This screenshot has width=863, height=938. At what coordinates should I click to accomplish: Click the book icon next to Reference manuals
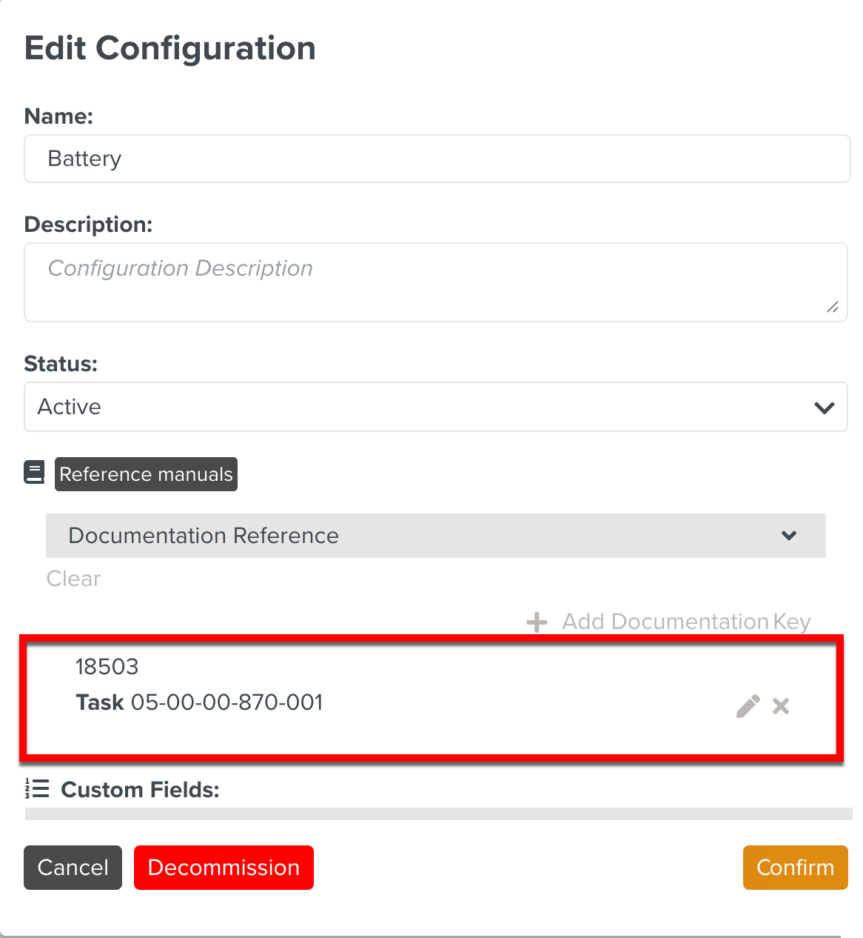click(x=35, y=473)
